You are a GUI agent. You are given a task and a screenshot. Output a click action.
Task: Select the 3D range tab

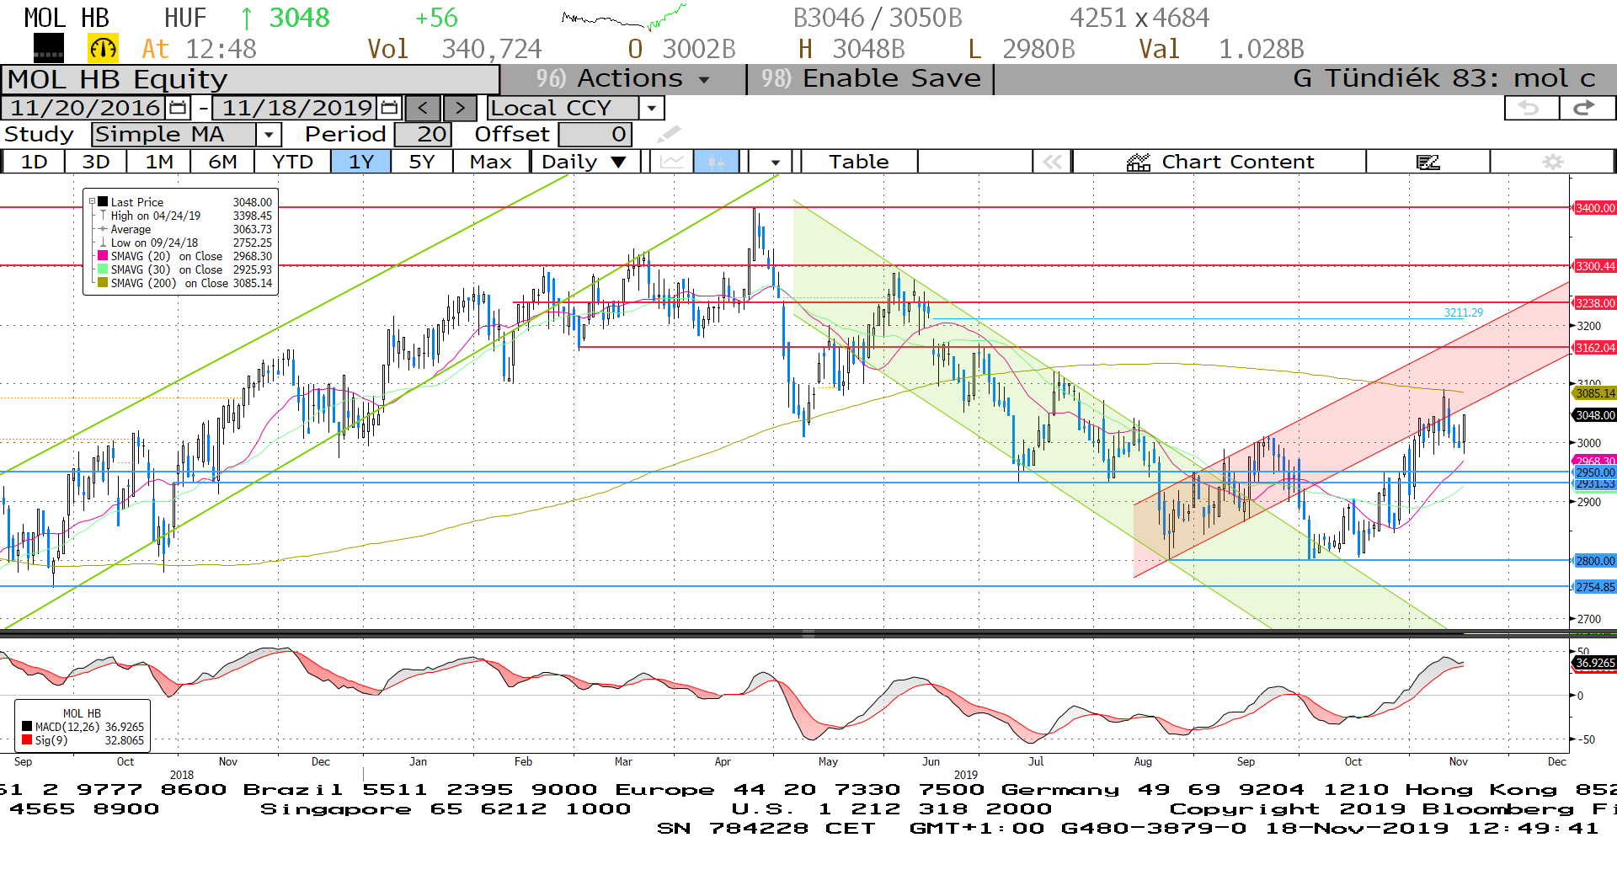coord(96,162)
